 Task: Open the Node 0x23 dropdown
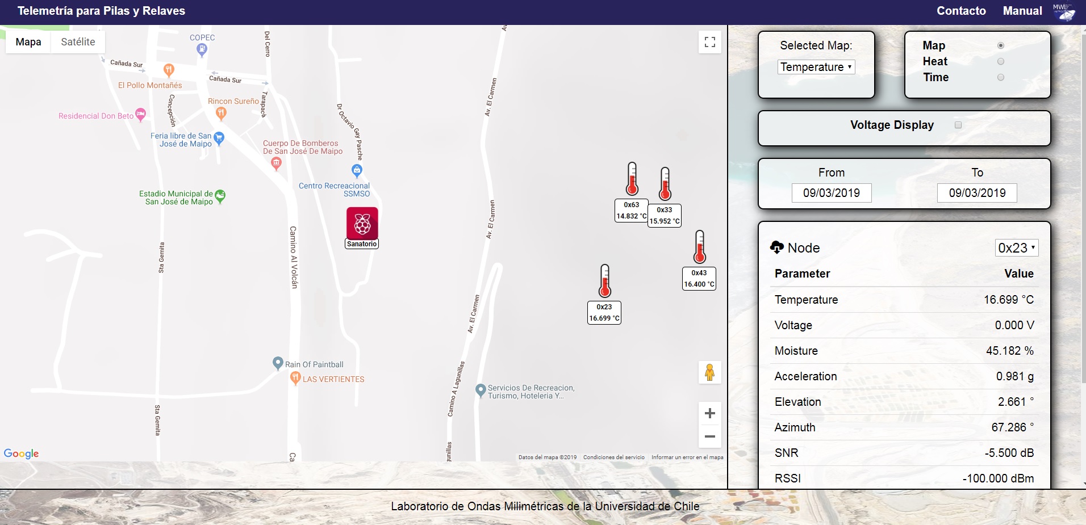(1016, 248)
